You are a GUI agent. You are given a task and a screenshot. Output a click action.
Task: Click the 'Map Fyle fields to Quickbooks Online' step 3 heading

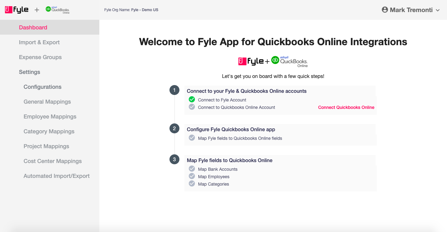(230, 161)
